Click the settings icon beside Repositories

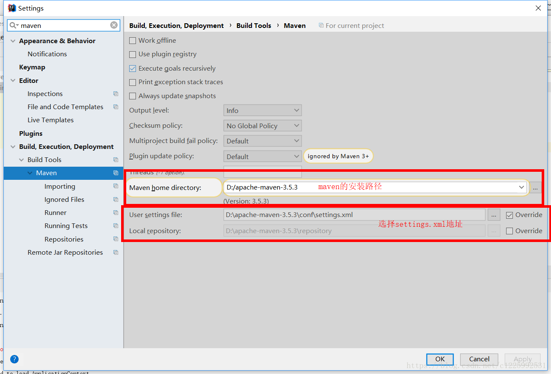(x=116, y=239)
